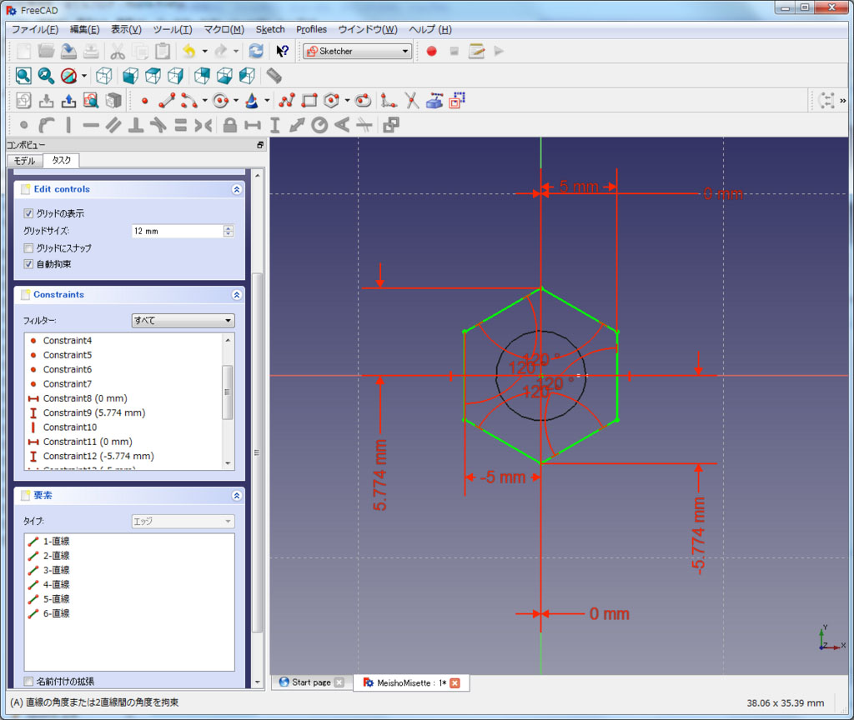Switch to the モデル tab

click(x=24, y=161)
